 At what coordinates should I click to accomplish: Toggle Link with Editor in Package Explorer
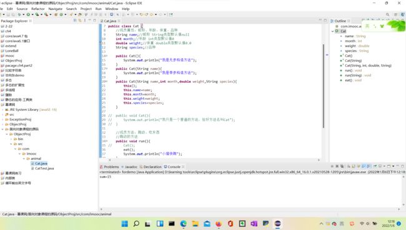80,21
